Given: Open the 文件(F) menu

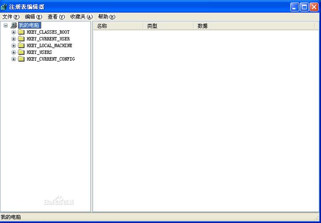Looking at the screenshot, I should point(11,17).
